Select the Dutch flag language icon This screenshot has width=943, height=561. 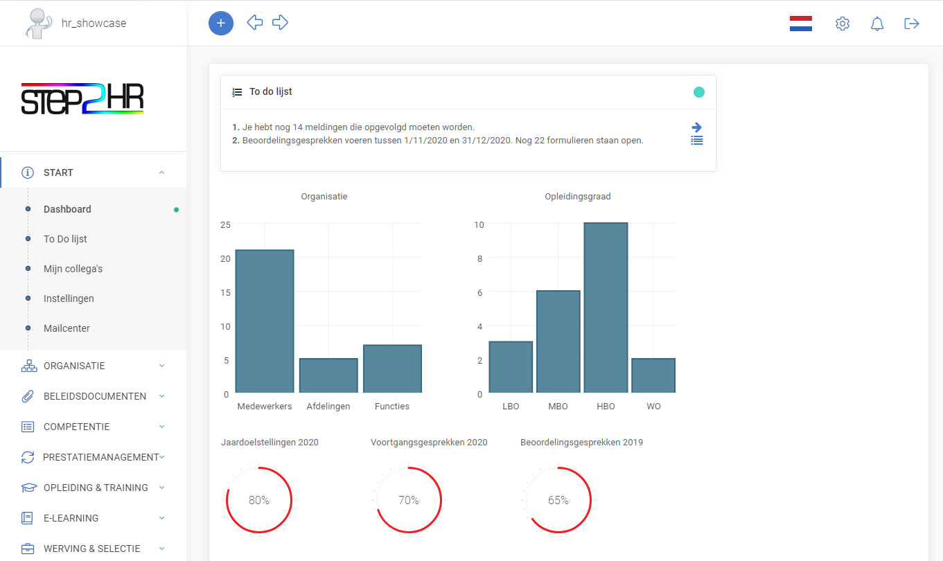tap(800, 23)
